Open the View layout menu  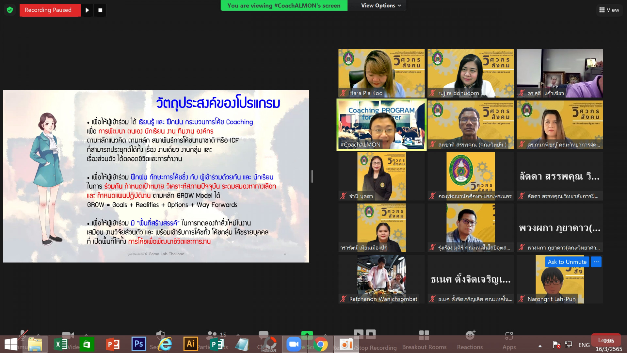click(x=609, y=10)
